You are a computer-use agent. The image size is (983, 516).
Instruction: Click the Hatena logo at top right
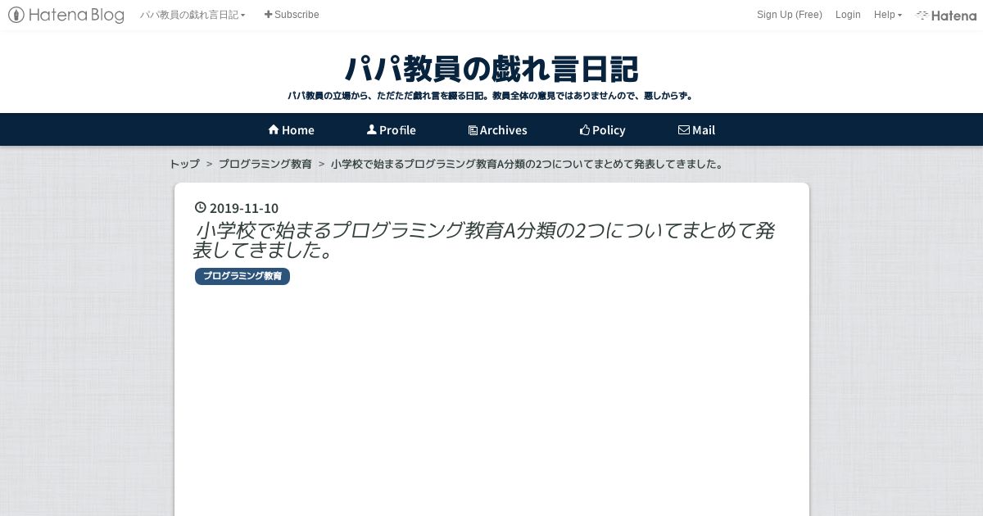click(946, 15)
